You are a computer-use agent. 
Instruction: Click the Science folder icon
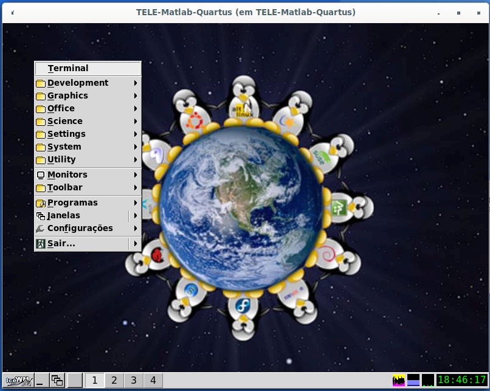click(x=41, y=122)
